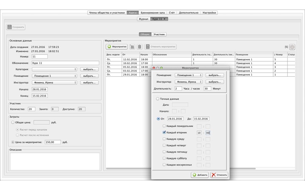Click the duration minutes field 30

point(207,89)
